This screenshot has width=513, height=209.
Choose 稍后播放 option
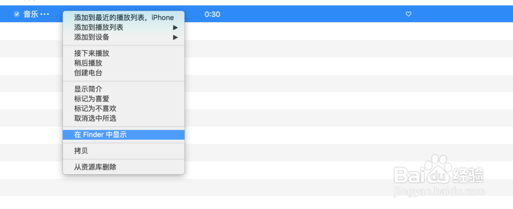(x=88, y=63)
